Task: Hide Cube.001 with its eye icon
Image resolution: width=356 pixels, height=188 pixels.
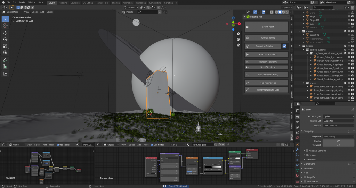Action: tap(349, 35)
